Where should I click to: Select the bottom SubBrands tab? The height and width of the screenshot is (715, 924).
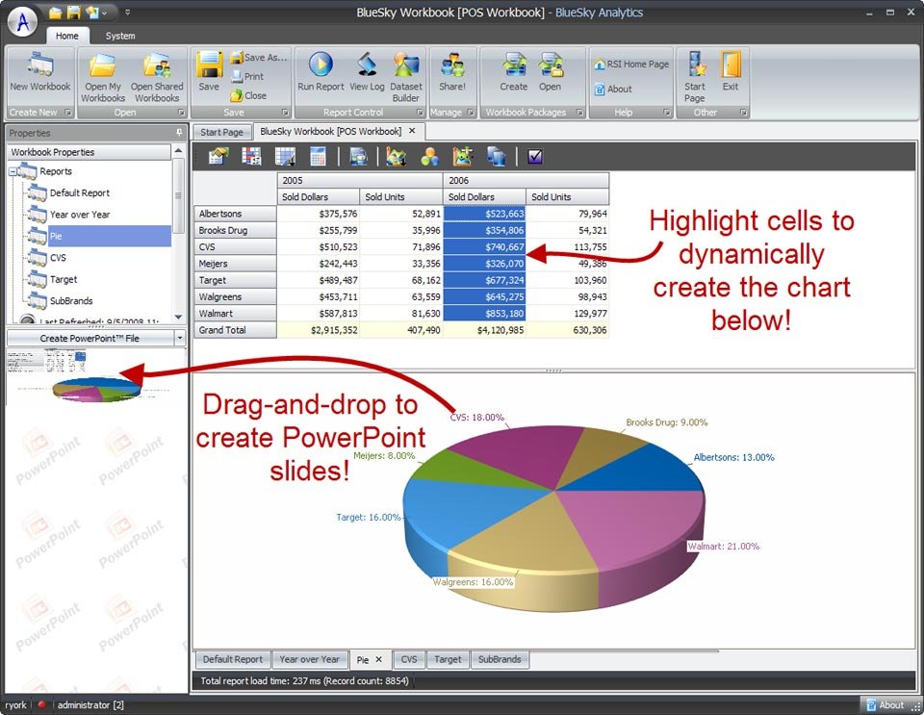pyautogui.click(x=500, y=659)
